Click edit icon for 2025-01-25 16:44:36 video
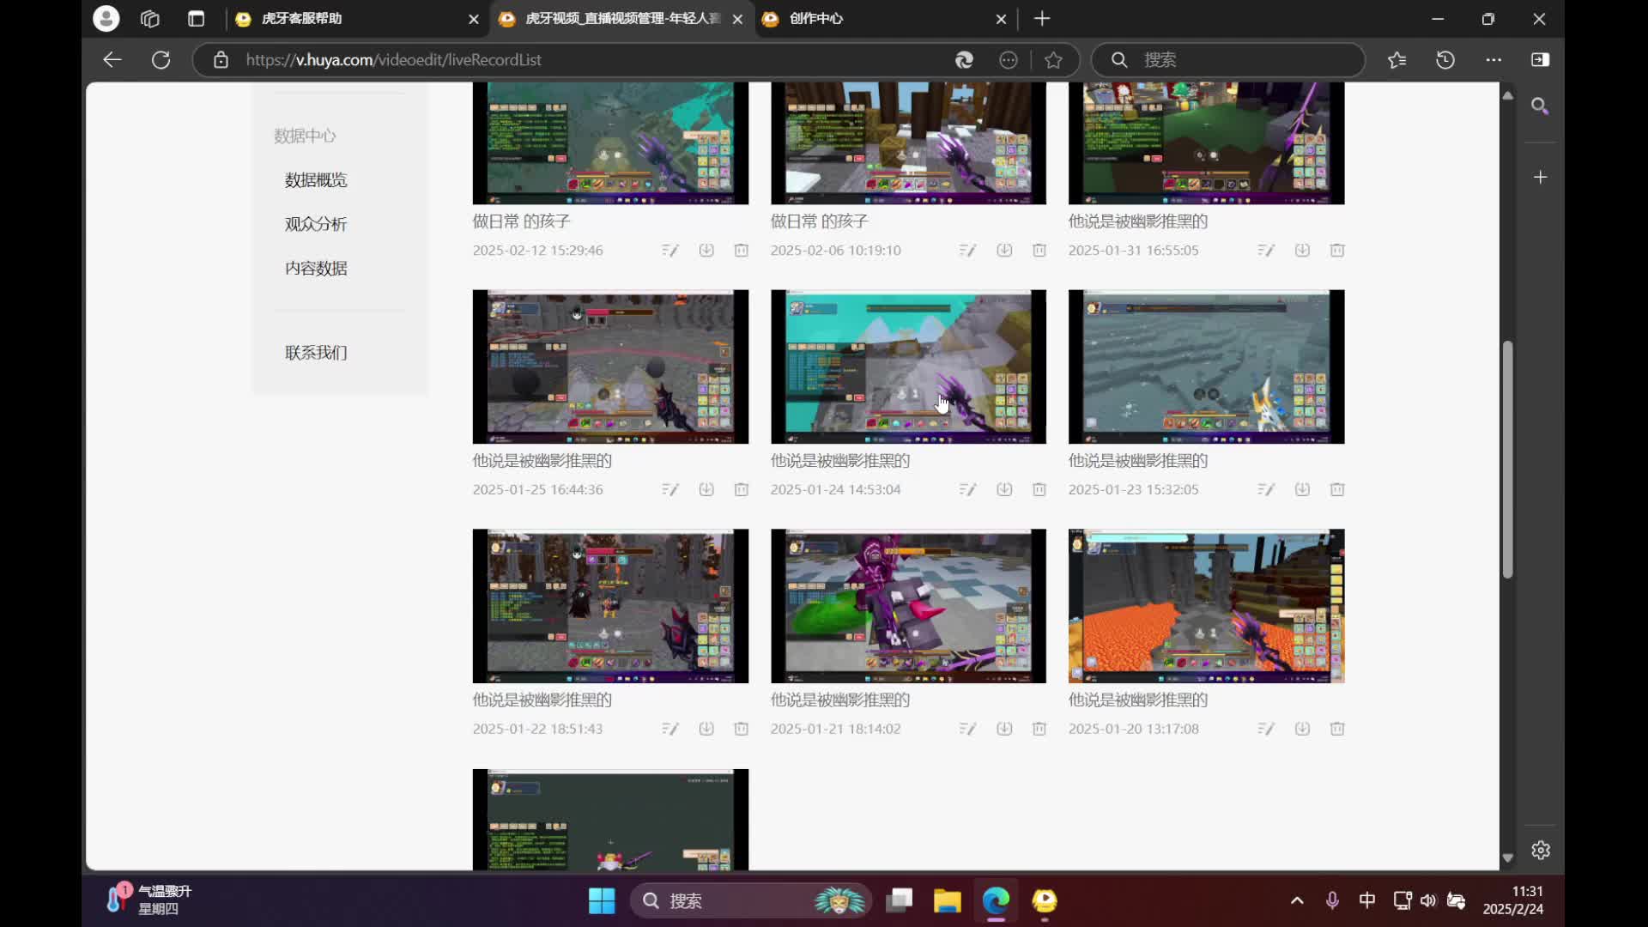The height and width of the screenshot is (927, 1648). tap(669, 489)
